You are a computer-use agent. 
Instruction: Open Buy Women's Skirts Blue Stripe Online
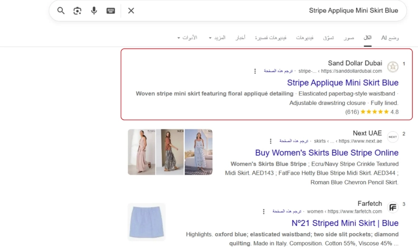click(x=327, y=153)
